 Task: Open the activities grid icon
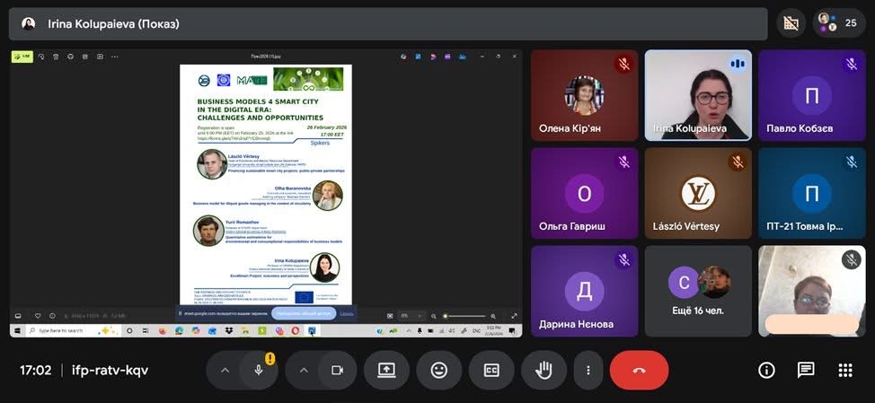(844, 370)
